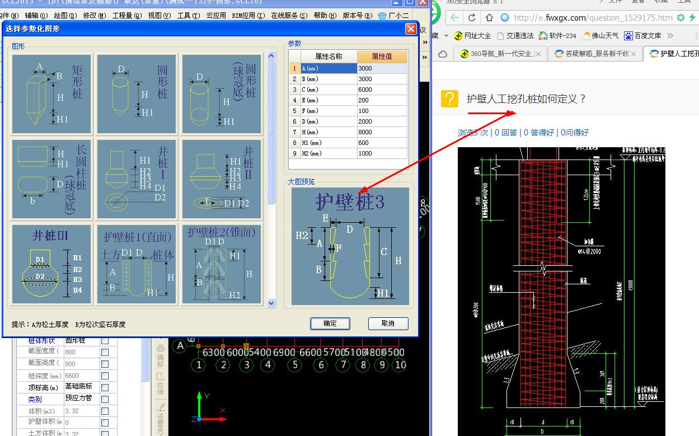The image size is (699, 436).
Task: Select the 井桩I shape thumbnail
Action: point(137,179)
